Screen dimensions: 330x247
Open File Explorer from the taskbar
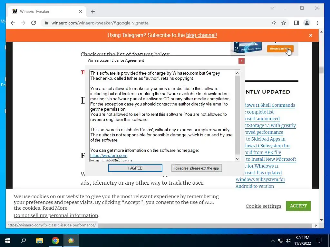click(39, 241)
